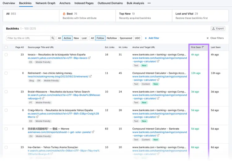Click the search magnifier icon in filter box
Screen dimensions: 232x161
click(x=53, y=38)
